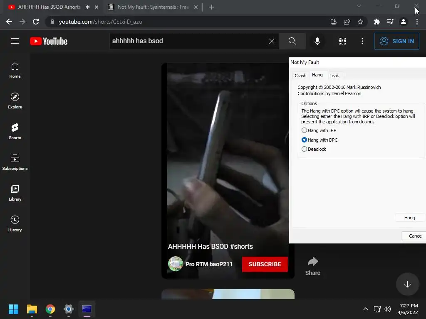Screen dimensions: 426x319
Task: Switch to the Not My Fault Sysinternals tab
Action: click(x=153, y=7)
